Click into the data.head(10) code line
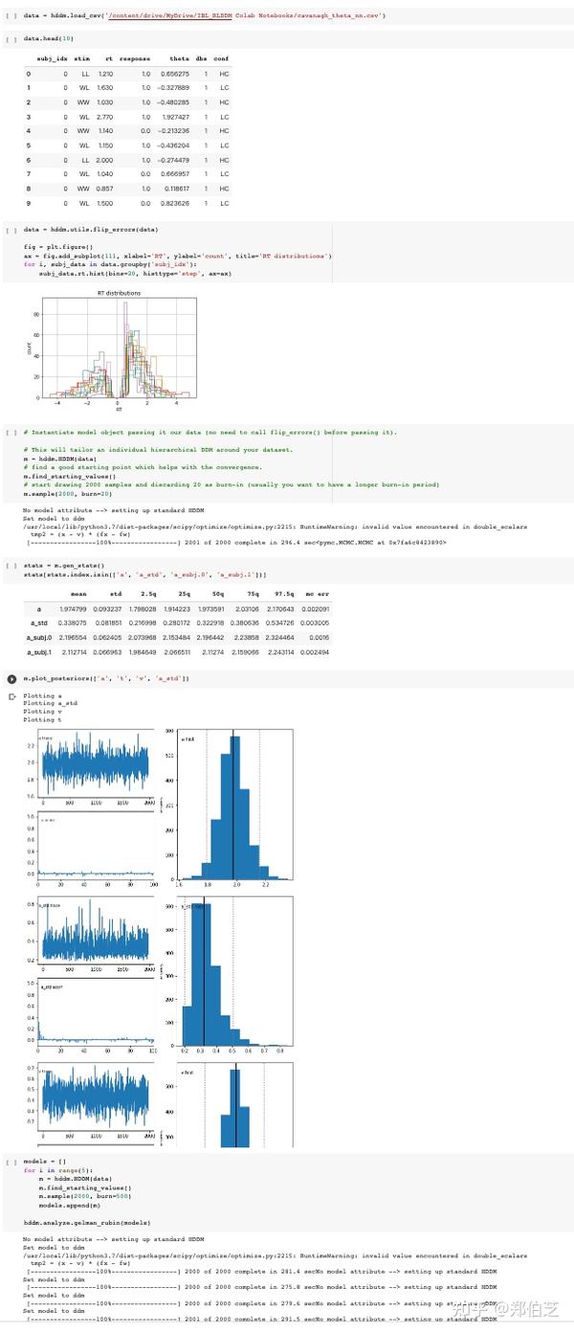This screenshot has height=1333, width=574. [48, 38]
